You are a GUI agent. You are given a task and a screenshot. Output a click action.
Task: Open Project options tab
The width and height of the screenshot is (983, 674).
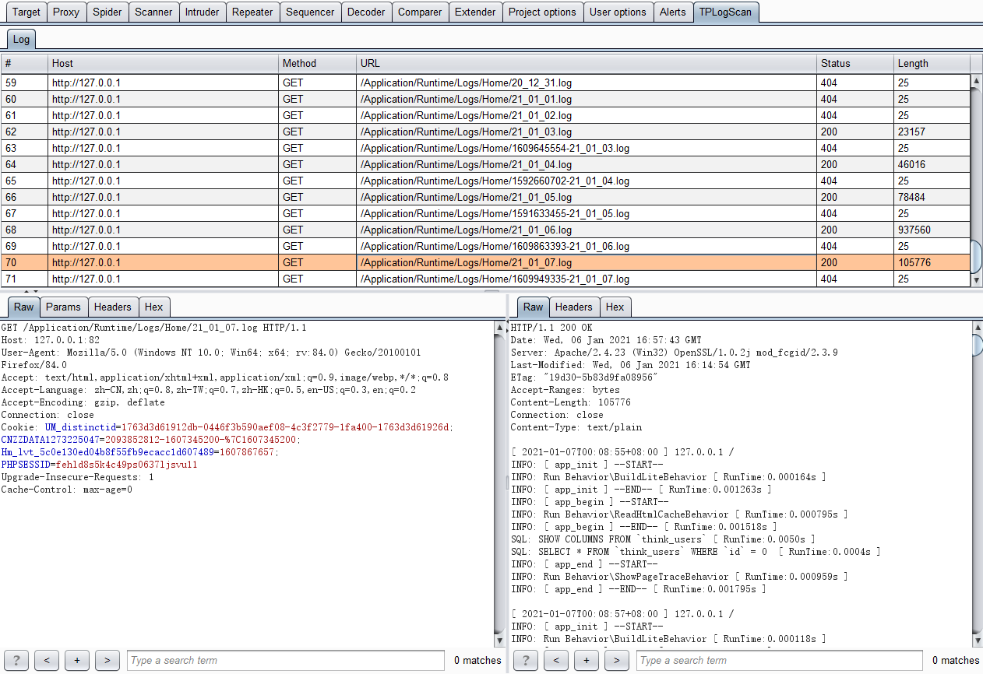pyautogui.click(x=543, y=12)
